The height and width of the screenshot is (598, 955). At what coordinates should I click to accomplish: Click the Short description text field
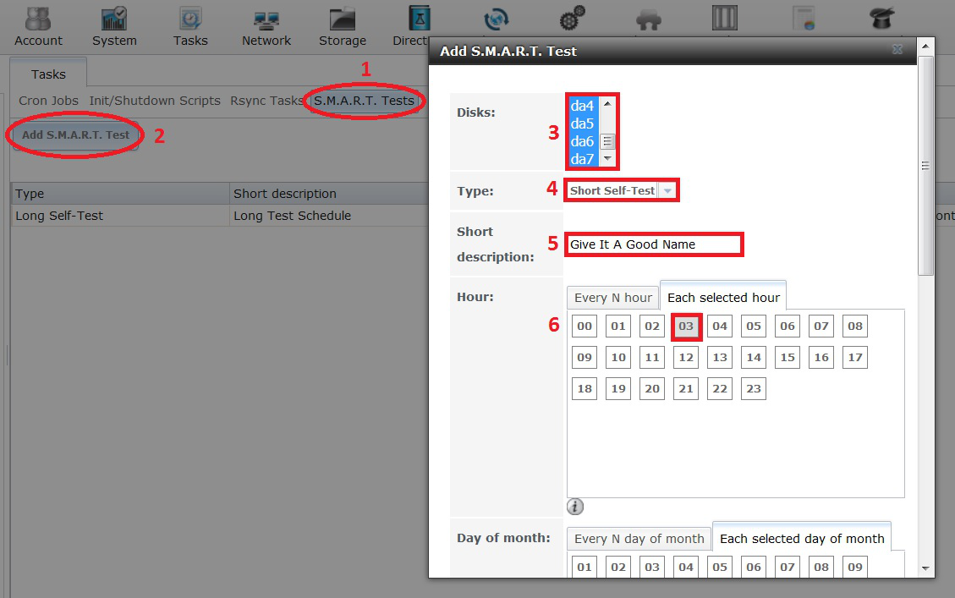point(655,244)
